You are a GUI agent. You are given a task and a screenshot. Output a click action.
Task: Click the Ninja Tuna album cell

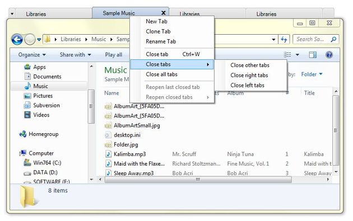tap(240, 154)
